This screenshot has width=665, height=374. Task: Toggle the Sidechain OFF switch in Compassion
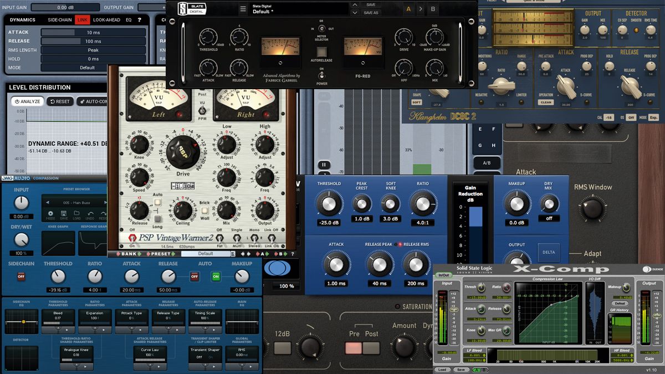point(22,277)
